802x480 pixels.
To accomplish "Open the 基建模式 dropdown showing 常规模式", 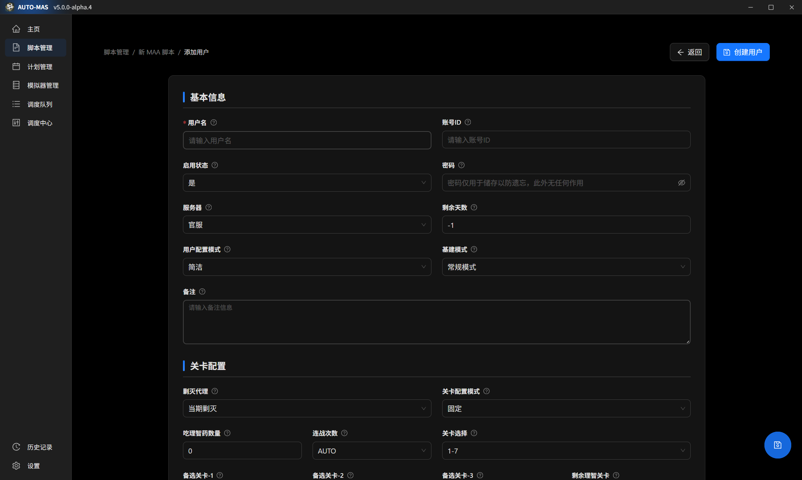I will tap(566, 267).
